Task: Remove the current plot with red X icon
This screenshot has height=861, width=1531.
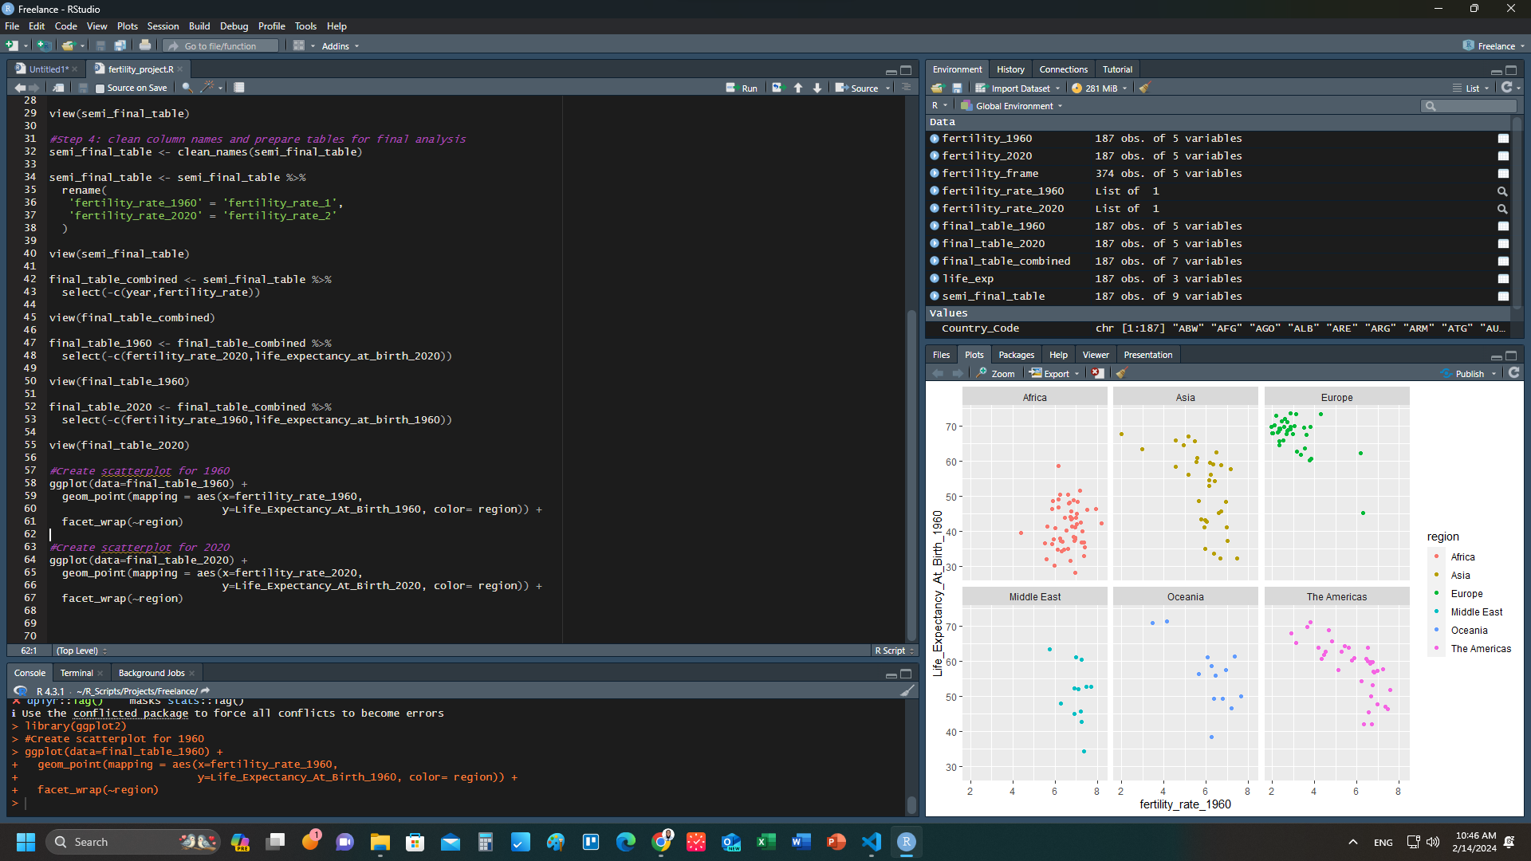Action: coord(1098,373)
